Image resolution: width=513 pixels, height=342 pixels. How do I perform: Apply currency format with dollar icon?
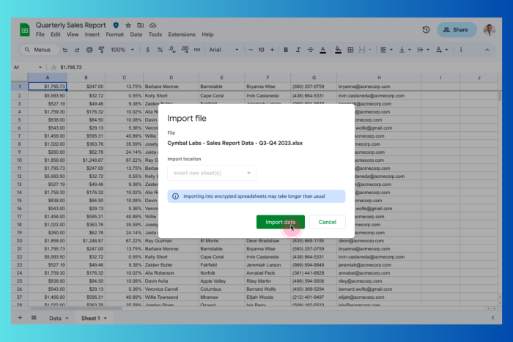147,50
